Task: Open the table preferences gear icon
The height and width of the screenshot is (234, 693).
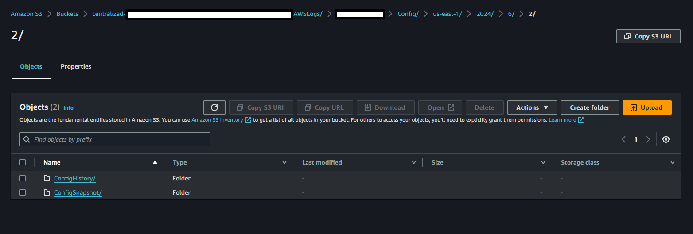Action: (666, 139)
